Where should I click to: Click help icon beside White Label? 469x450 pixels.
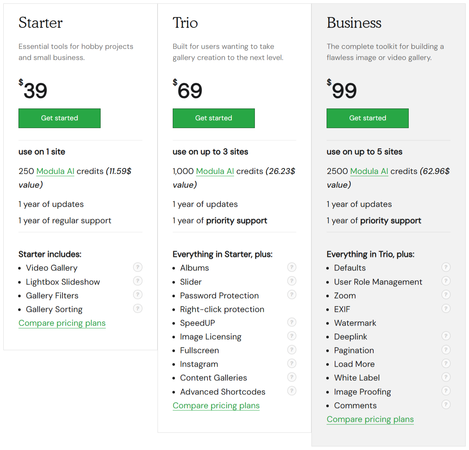[446, 377]
